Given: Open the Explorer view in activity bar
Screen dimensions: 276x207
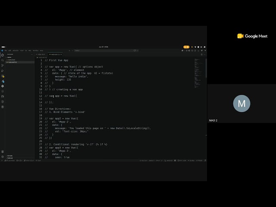Looking at the screenshot, I should click(x=3, y=55).
